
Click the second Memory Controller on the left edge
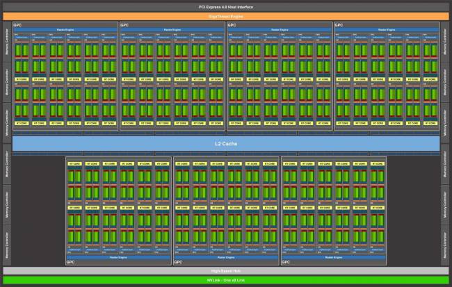tap(7, 82)
